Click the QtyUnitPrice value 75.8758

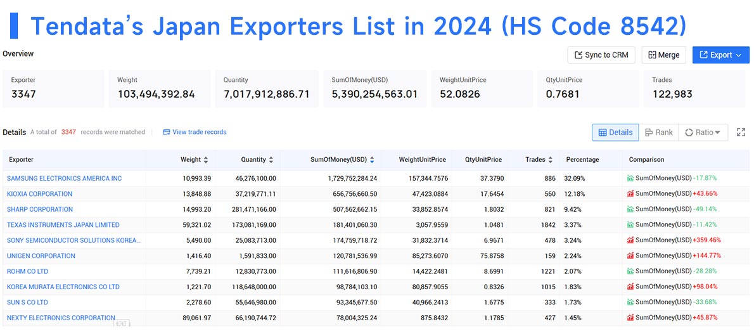[492, 256]
